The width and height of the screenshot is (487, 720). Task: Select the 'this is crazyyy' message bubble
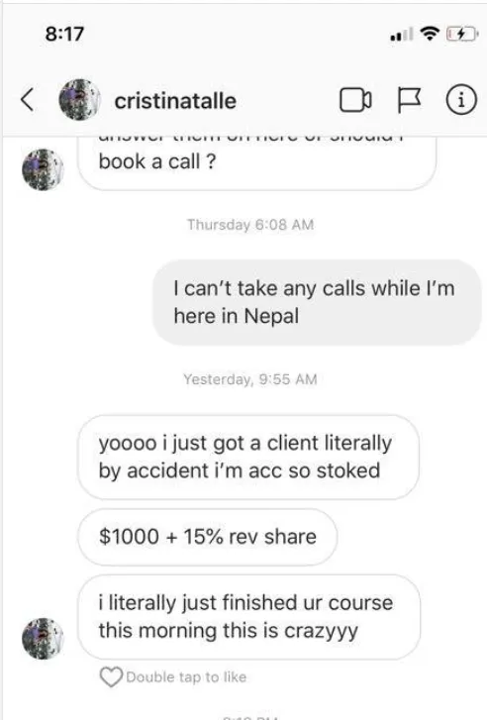(248, 617)
